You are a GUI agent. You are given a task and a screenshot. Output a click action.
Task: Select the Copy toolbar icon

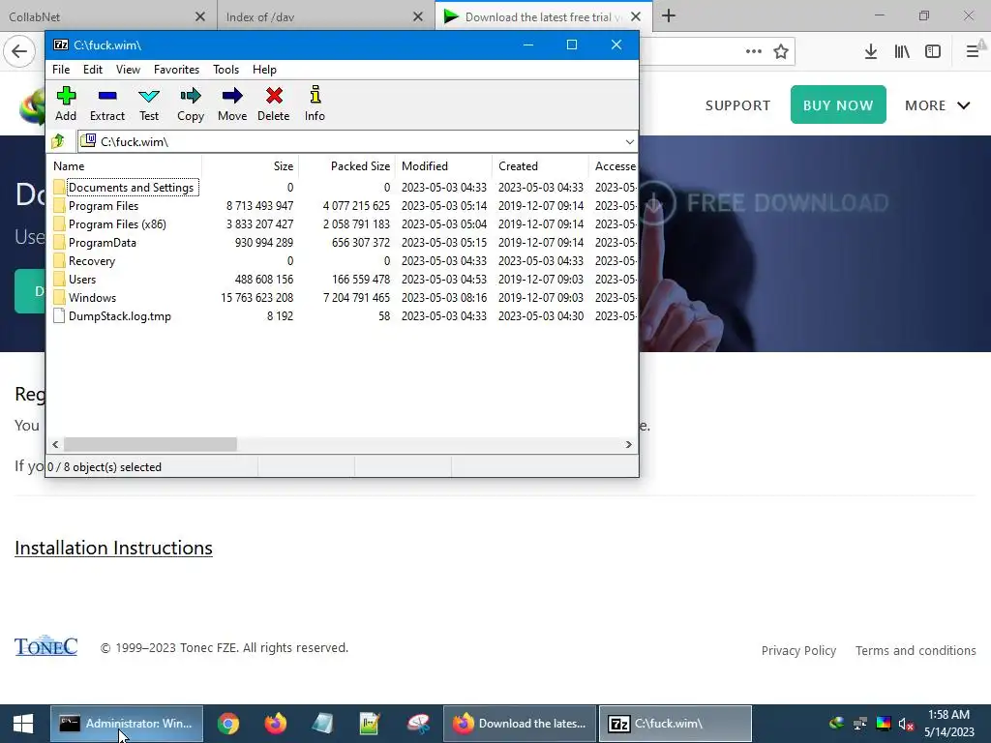pos(191,104)
